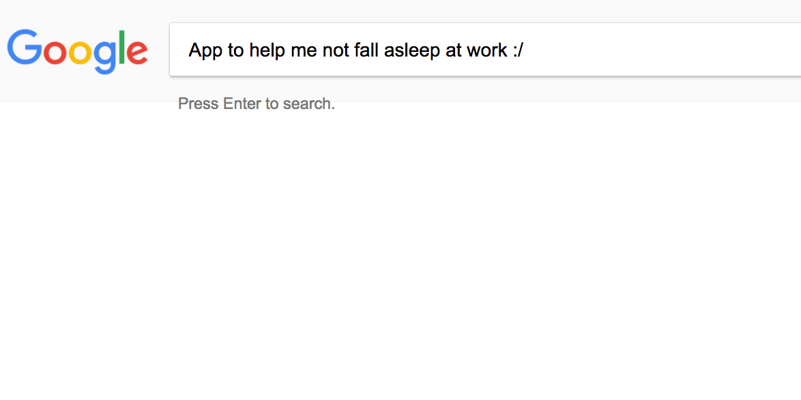Image resolution: width=801 pixels, height=400 pixels.
Task: Click the blue capital G in logo
Action: (25, 47)
